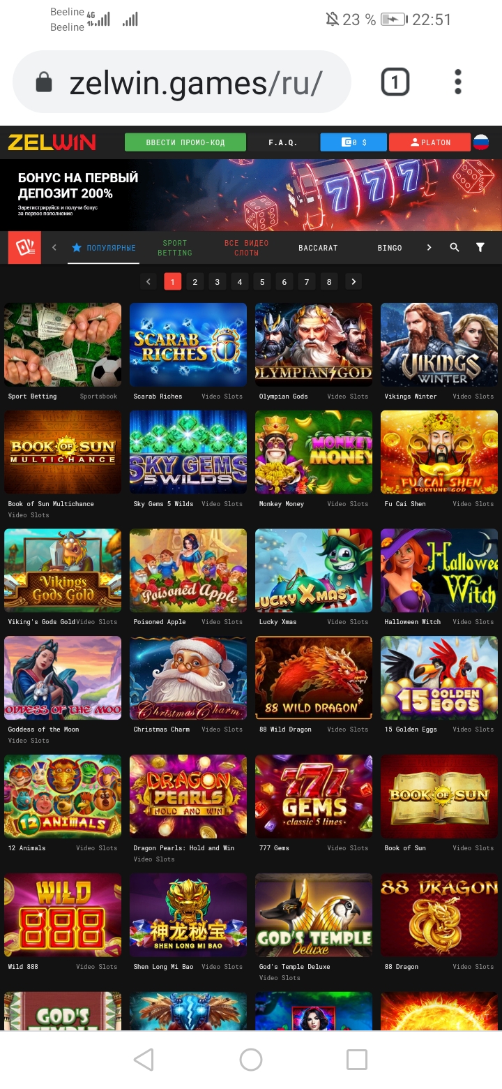
Task: Open the blue wallet balance button
Action: tap(353, 142)
